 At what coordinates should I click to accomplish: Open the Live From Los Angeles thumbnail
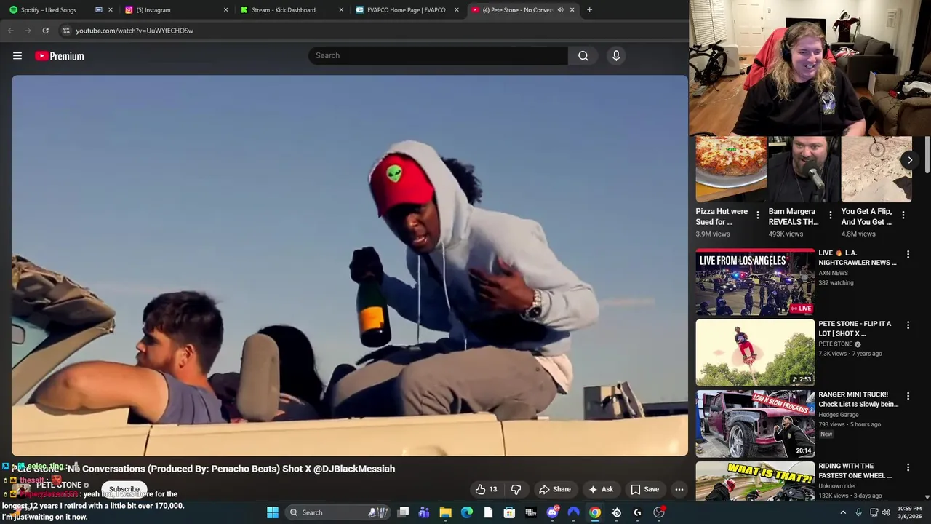[755, 282]
